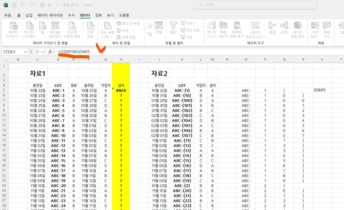Click cell S5 containing Q5&R5

pyautogui.click(x=322, y=90)
